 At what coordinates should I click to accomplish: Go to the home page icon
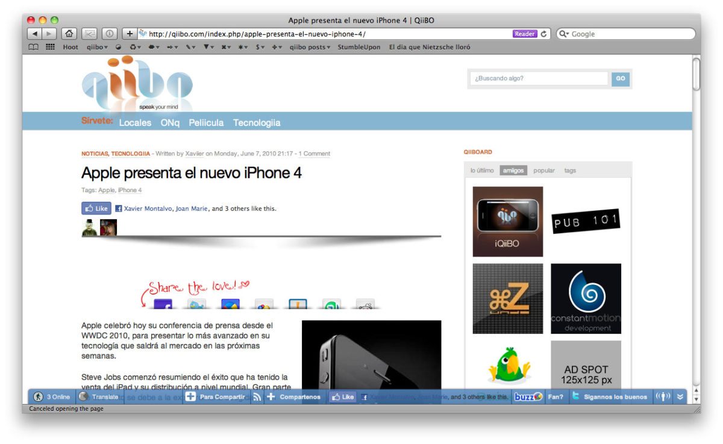69,34
